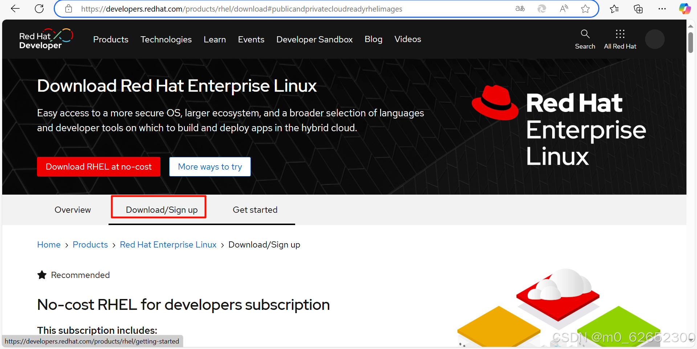Viewport: 697px width, 349px height.
Task: Switch to the Overview tab
Action: 73,210
